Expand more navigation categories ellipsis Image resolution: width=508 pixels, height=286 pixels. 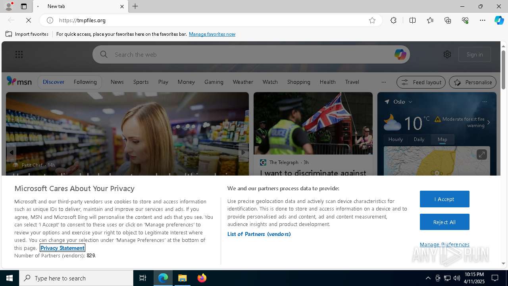pos(383,82)
